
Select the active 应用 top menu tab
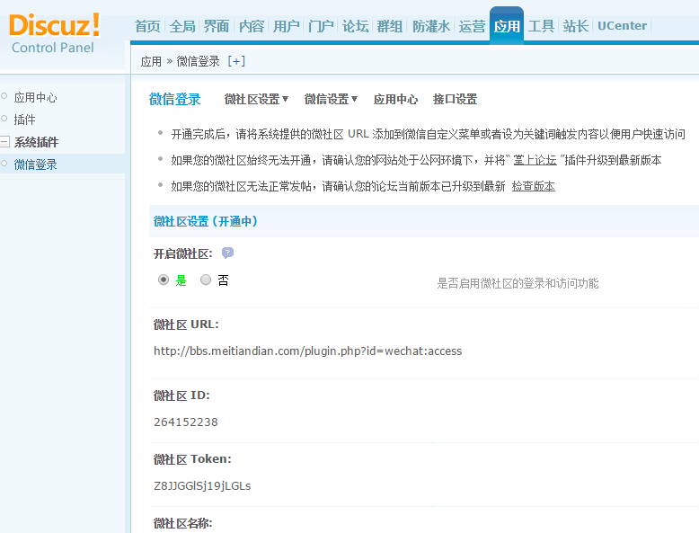(x=507, y=26)
